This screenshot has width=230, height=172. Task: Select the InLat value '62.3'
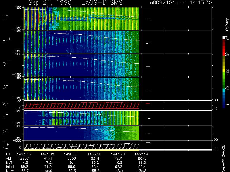(118, 167)
